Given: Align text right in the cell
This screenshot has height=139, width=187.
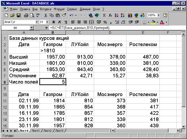Looking at the screenshot, I should pos(85,22).
